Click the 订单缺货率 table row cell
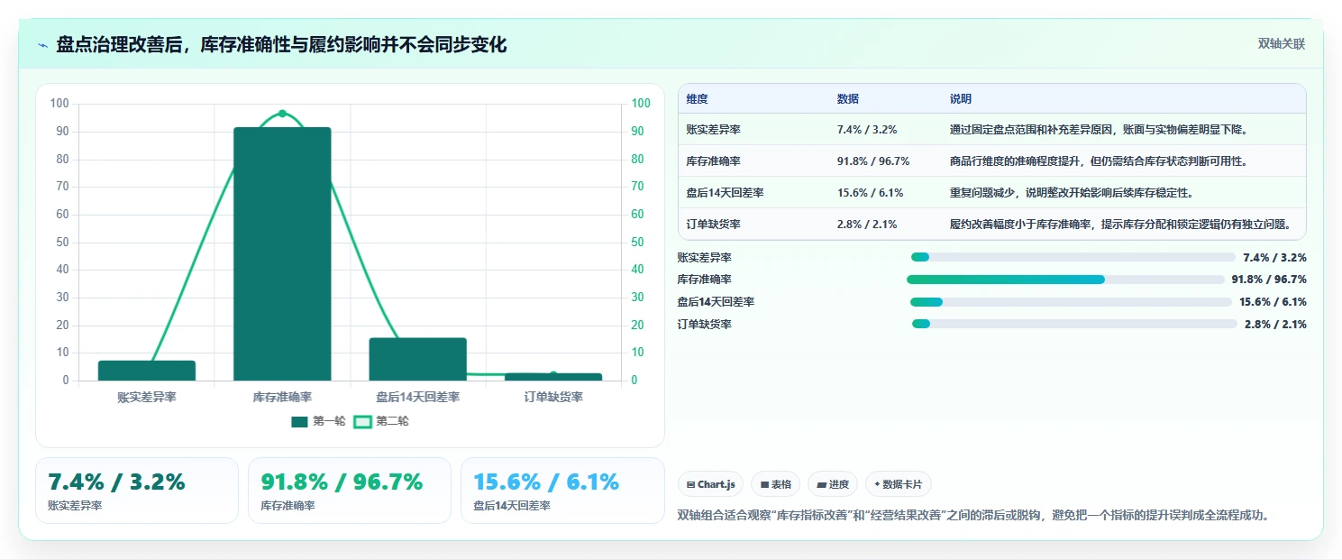1342x560 pixels. tap(713, 225)
